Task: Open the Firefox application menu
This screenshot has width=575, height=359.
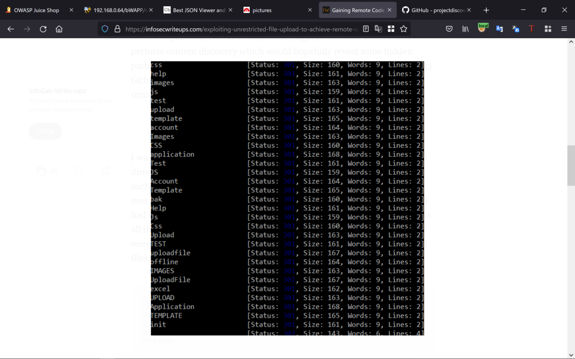Action: (564, 29)
